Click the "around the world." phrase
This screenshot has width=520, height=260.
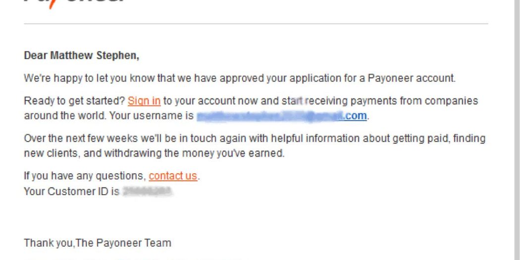pyautogui.click(x=65, y=116)
